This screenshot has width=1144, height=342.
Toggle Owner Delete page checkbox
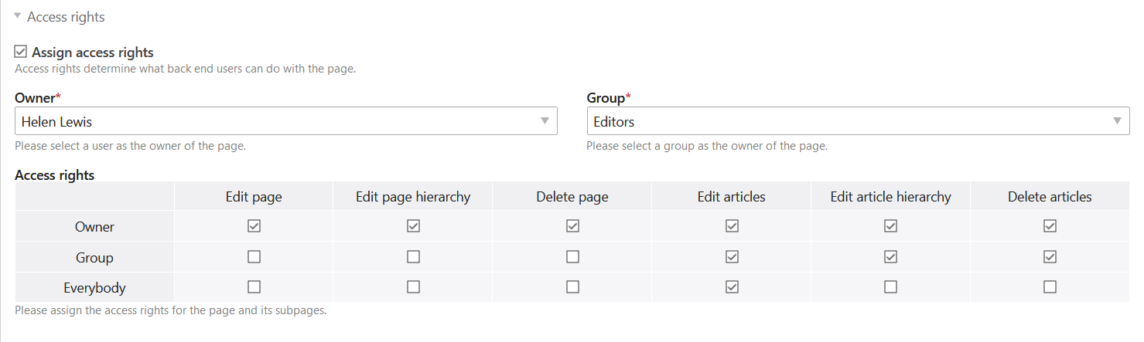click(572, 226)
